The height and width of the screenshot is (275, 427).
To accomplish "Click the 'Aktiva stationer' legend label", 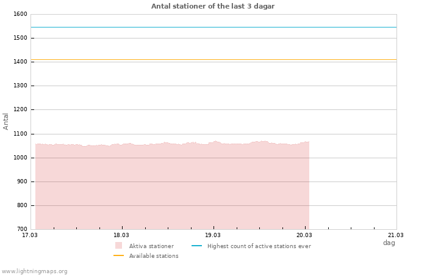I will (x=151, y=246).
